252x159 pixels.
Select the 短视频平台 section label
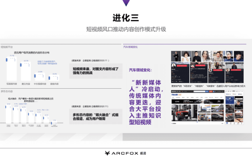7,47
